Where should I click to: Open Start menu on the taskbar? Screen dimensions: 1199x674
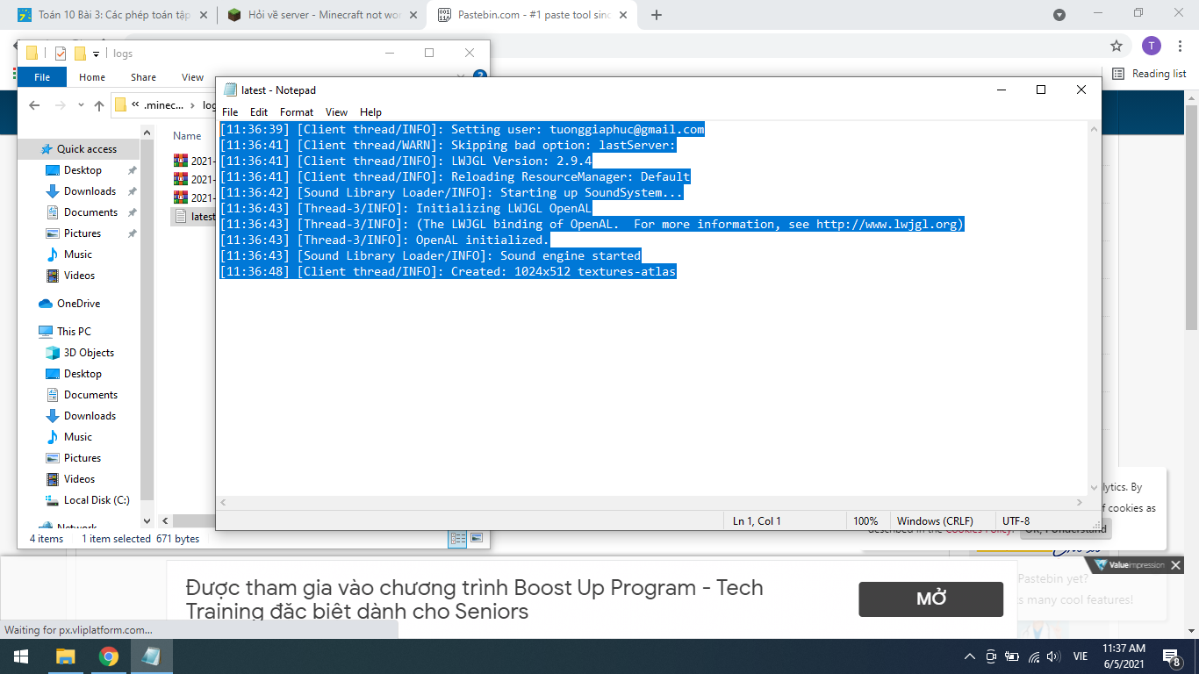point(20,656)
